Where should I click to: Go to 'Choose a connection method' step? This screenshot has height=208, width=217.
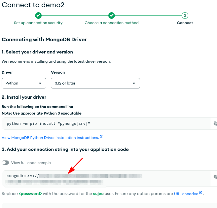tap(112, 23)
